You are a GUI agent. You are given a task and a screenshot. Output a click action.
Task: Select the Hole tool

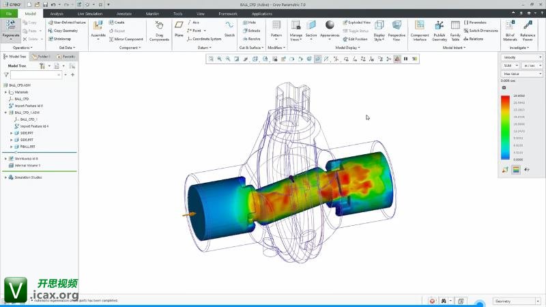point(249,23)
